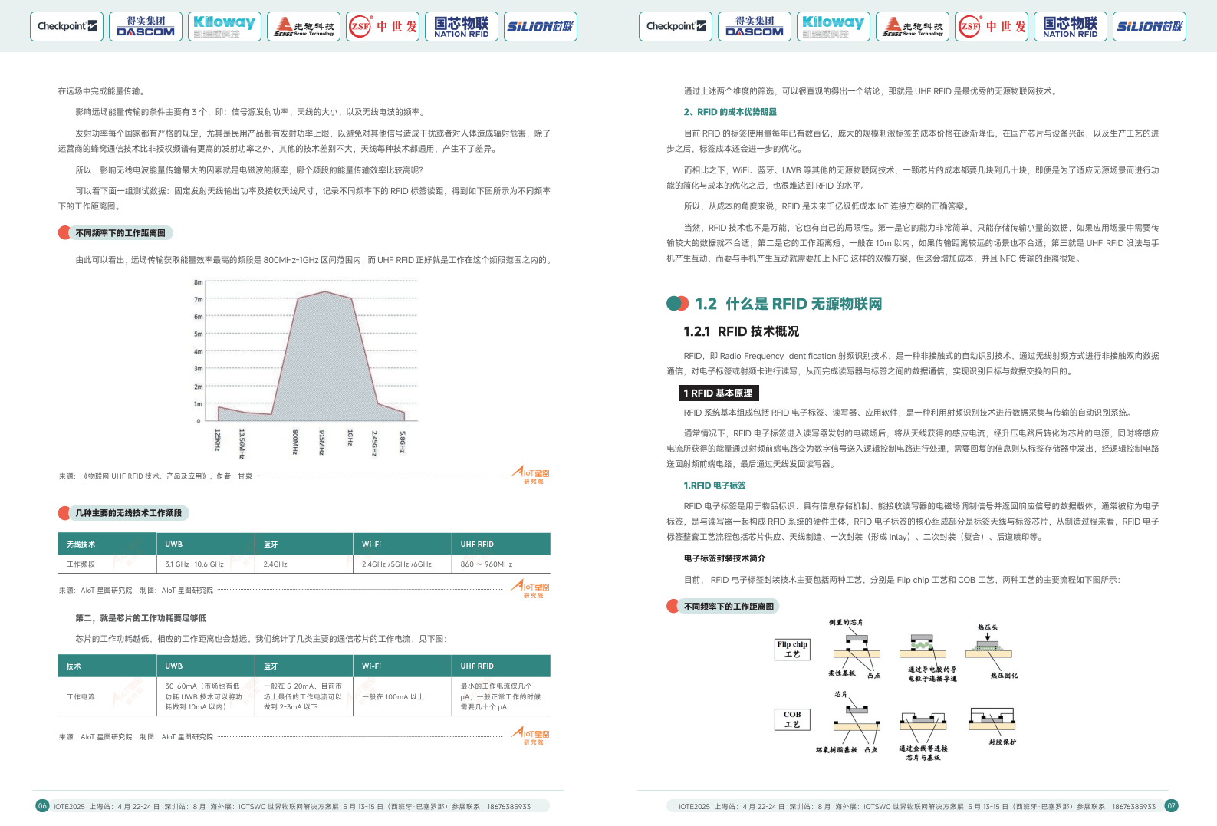Click the '蓝牙' header in the 工作频段 table
The image size is (1217, 826).
pyautogui.click(x=304, y=544)
